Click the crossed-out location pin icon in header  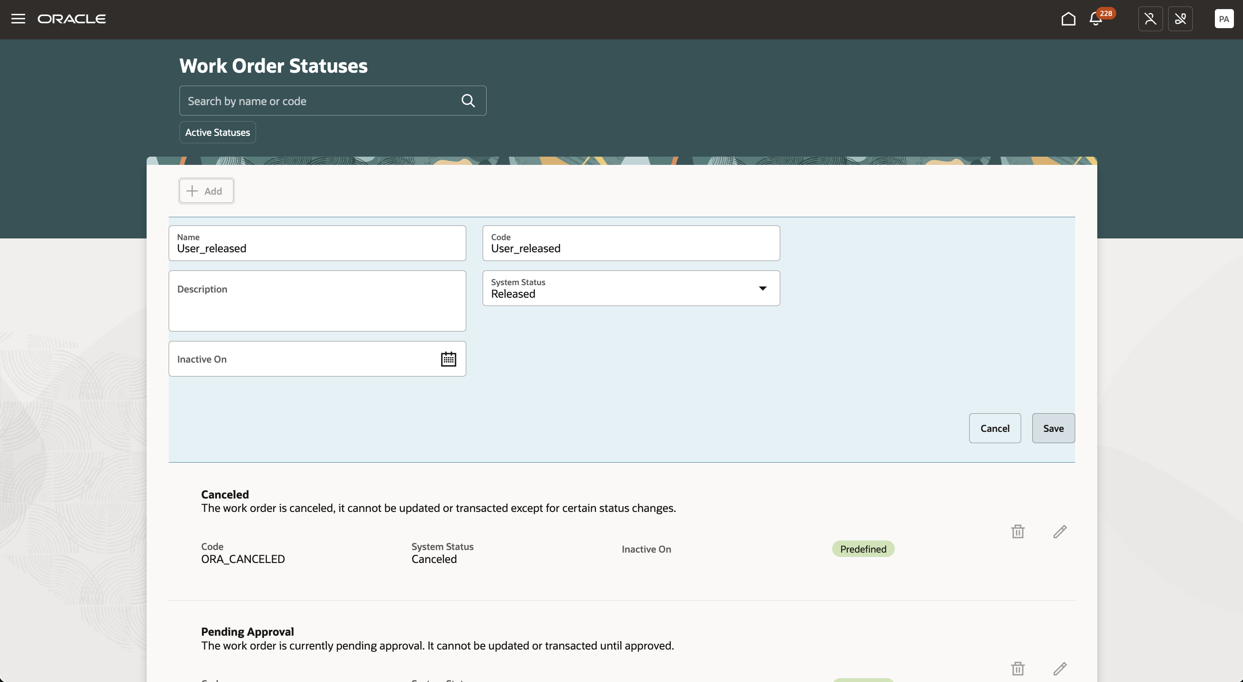coord(1180,19)
